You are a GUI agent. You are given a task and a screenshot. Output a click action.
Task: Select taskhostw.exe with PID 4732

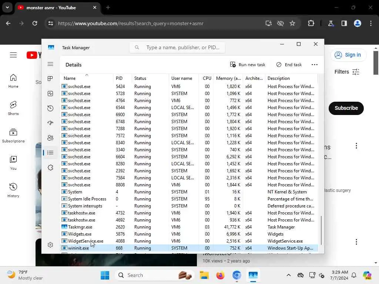(x=189, y=213)
